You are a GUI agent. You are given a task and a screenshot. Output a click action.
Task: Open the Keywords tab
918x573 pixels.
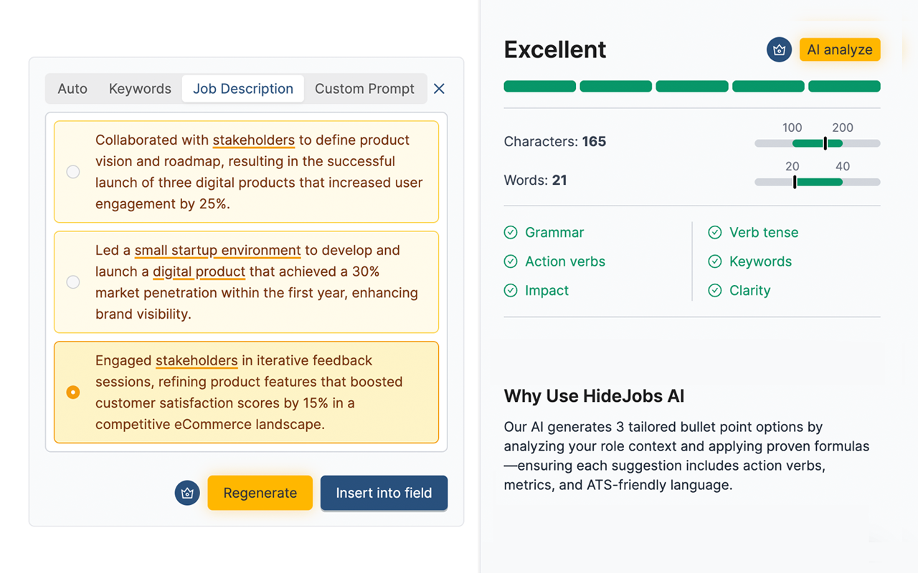140,88
